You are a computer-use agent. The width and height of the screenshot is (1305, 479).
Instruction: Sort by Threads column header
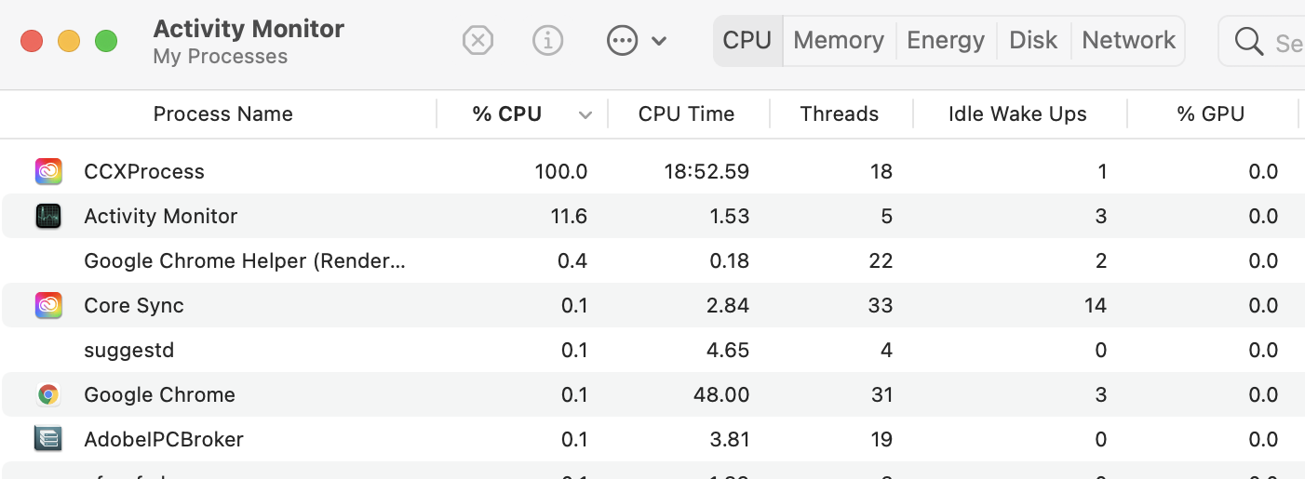point(839,114)
